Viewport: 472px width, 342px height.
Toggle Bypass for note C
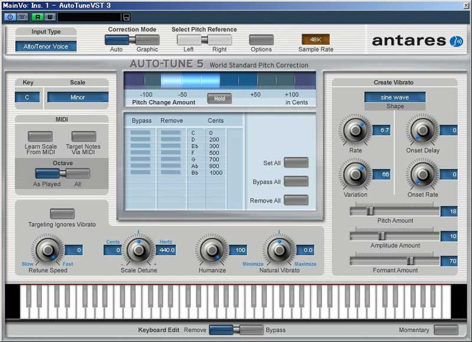[140, 132]
